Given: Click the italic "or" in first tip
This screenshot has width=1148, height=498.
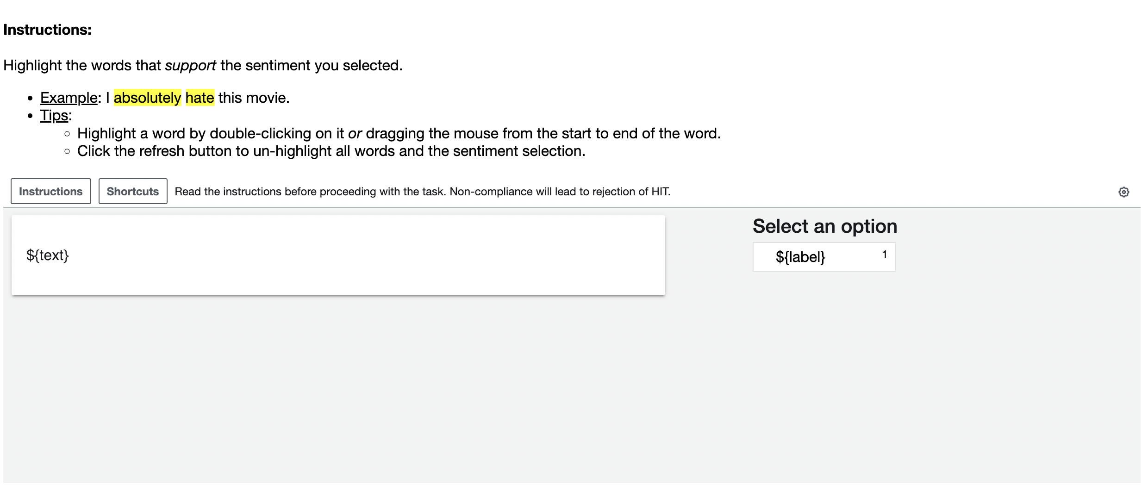Looking at the screenshot, I should (x=355, y=134).
